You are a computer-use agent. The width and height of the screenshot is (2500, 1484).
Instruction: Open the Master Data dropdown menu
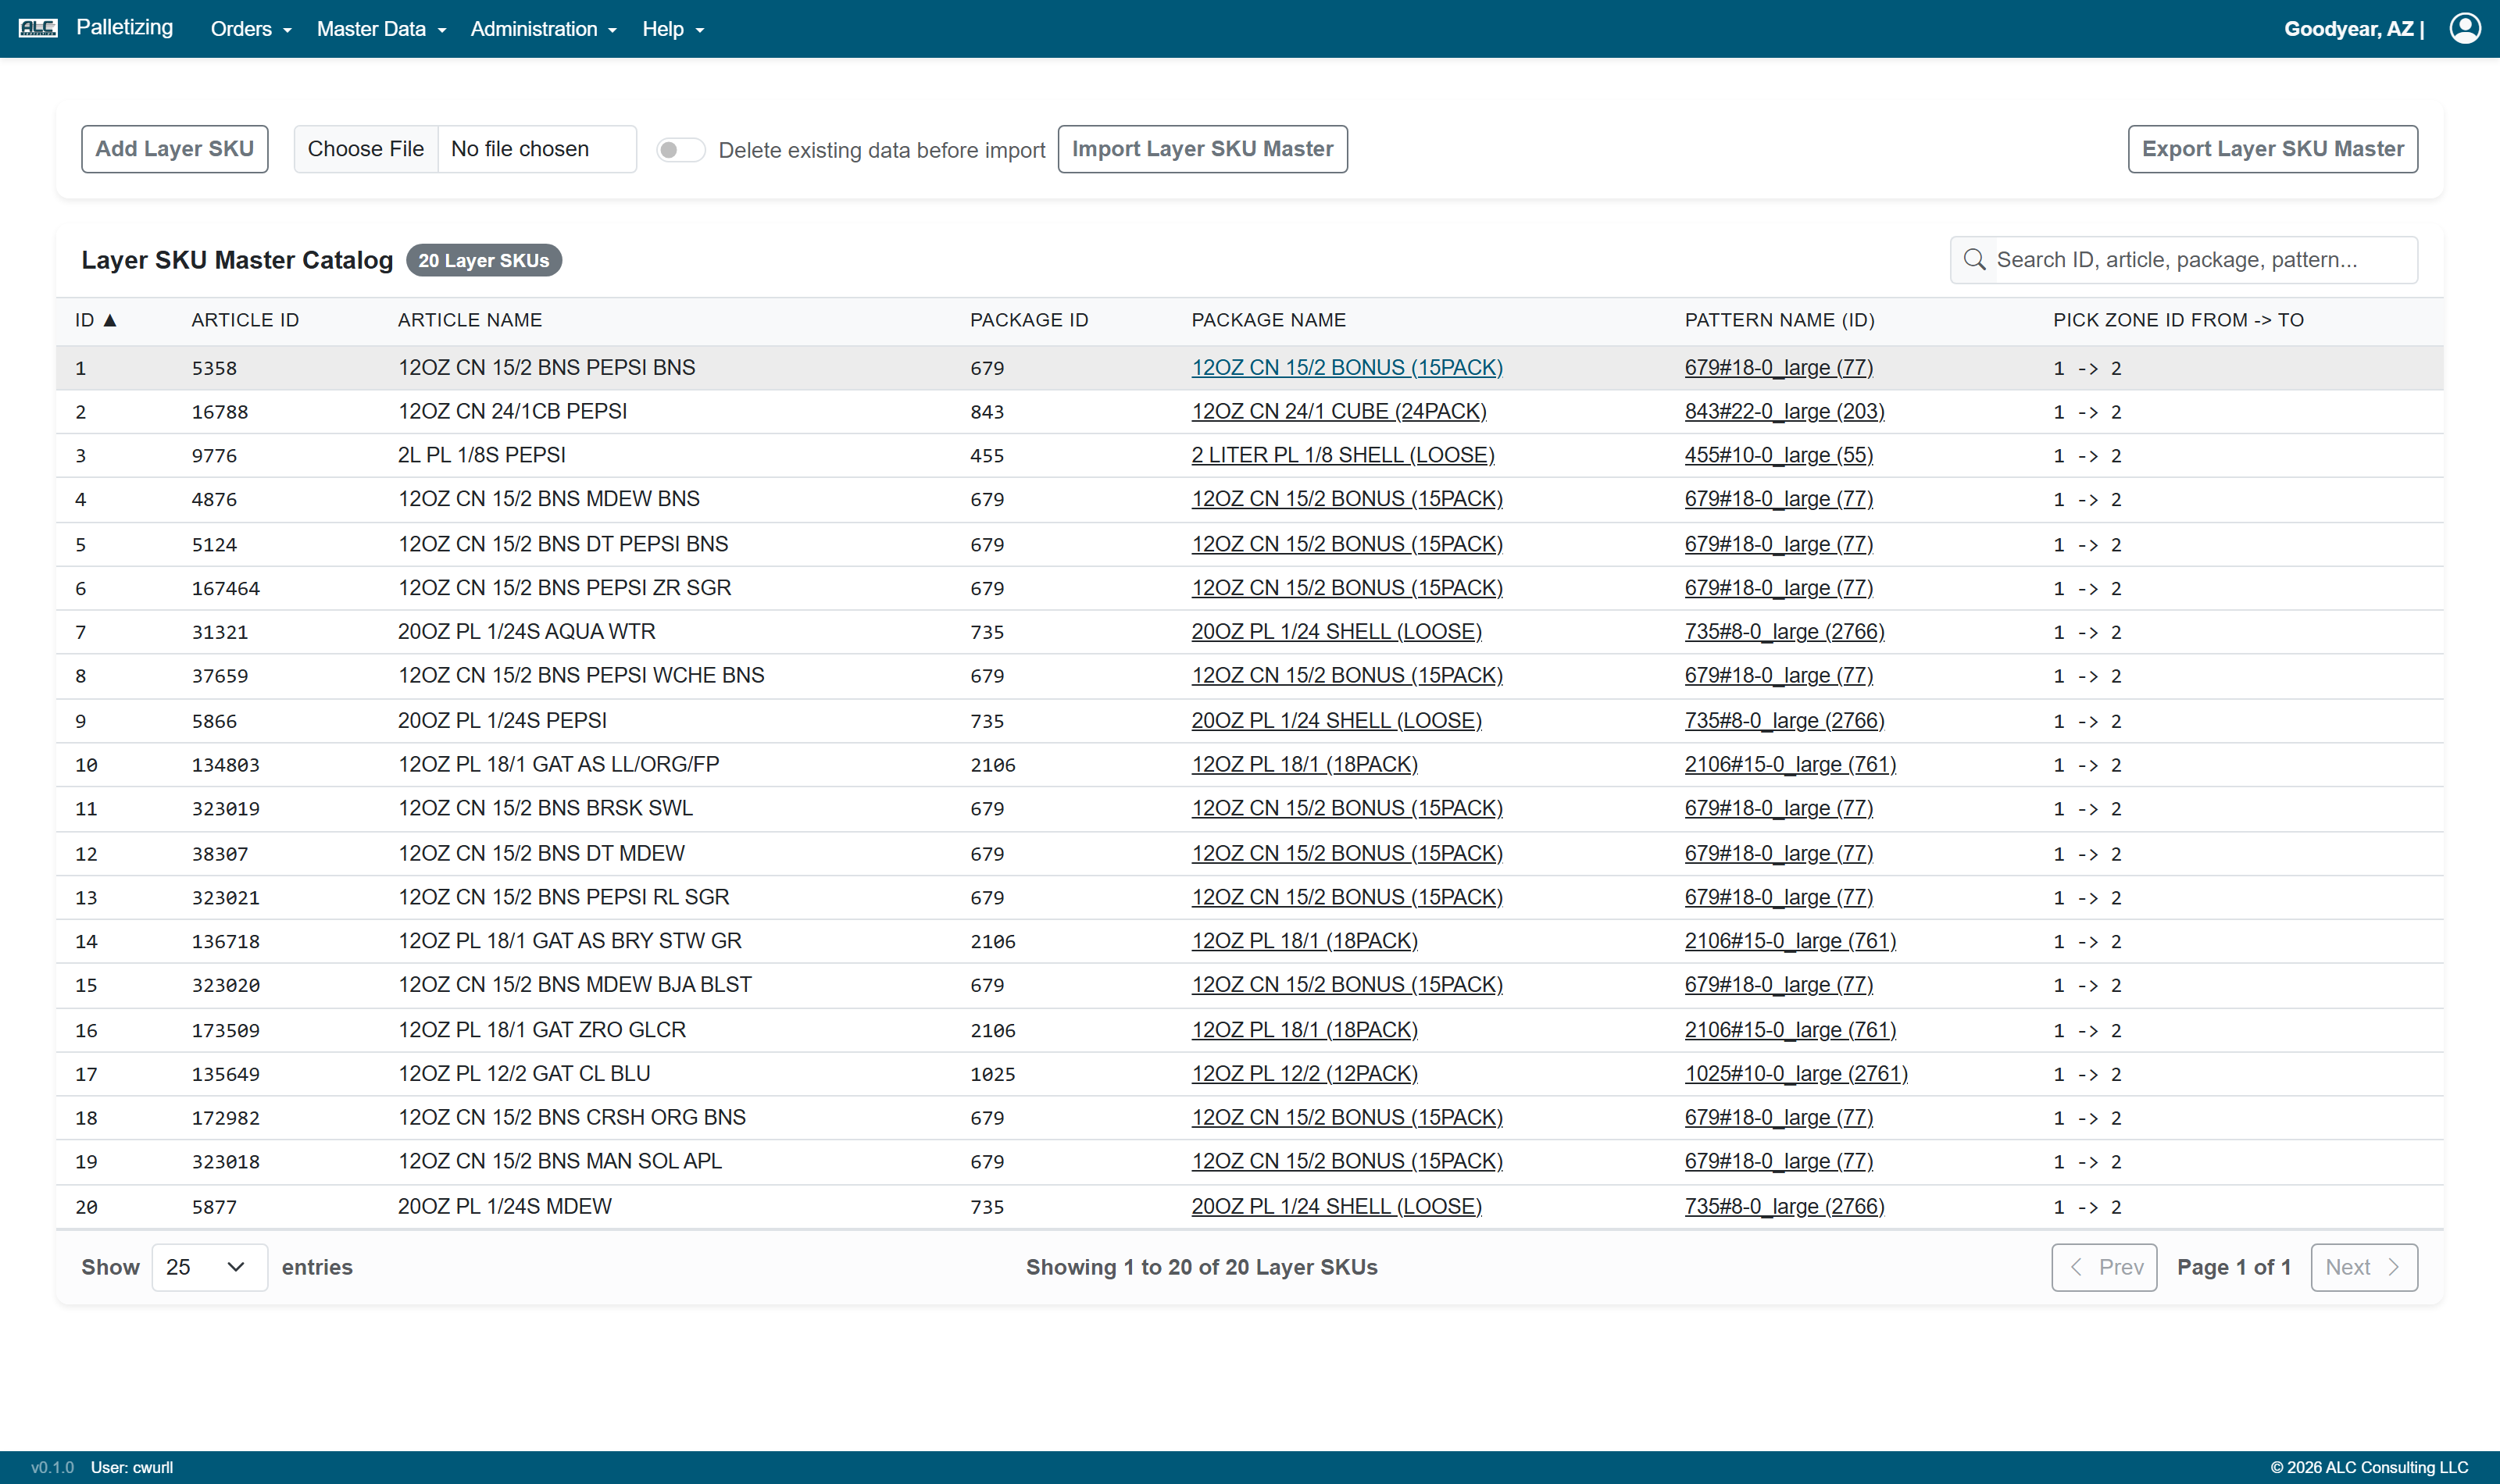[x=381, y=29]
